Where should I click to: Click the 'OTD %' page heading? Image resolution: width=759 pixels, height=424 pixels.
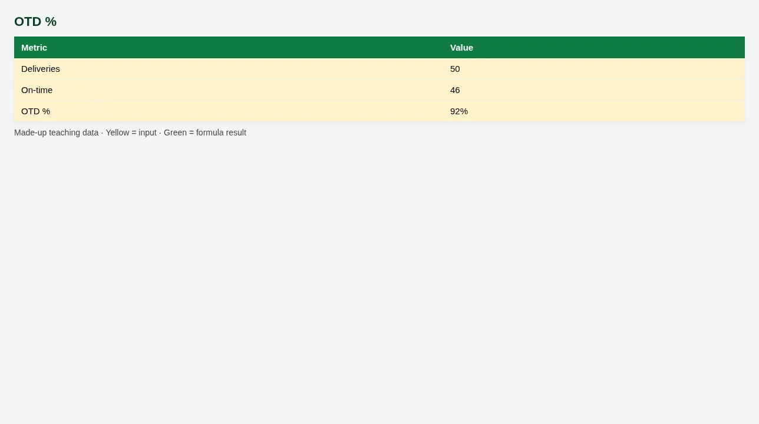35,22
